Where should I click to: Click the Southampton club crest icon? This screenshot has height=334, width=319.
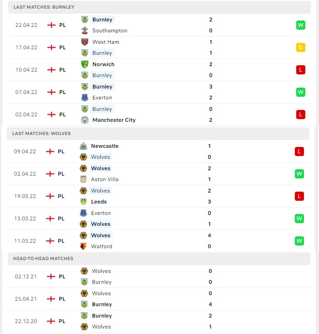coord(84,31)
